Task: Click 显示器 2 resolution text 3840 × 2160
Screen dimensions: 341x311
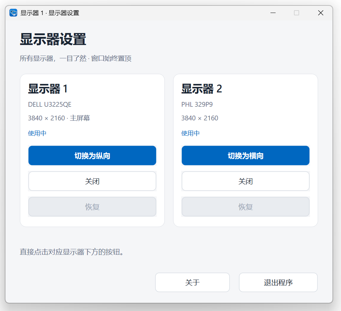Action: (200, 118)
